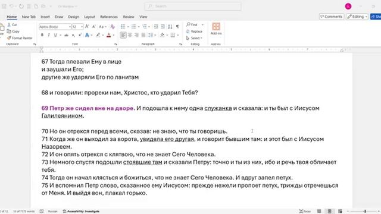Toggle Center paragraph alignment

click(x=130, y=36)
